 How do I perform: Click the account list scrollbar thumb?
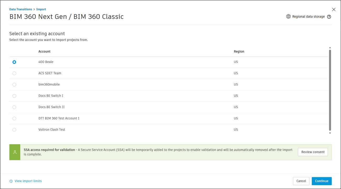pos(330,90)
